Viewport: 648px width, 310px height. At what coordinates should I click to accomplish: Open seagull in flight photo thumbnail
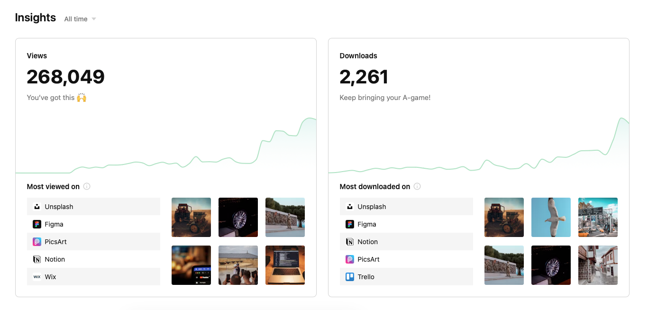pos(551,217)
